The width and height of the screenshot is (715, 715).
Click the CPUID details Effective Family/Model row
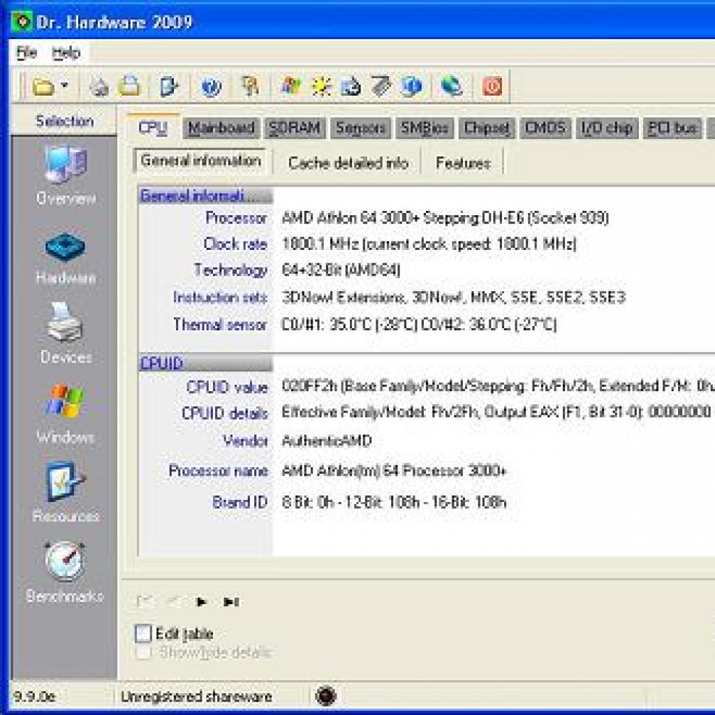click(497, 412)
